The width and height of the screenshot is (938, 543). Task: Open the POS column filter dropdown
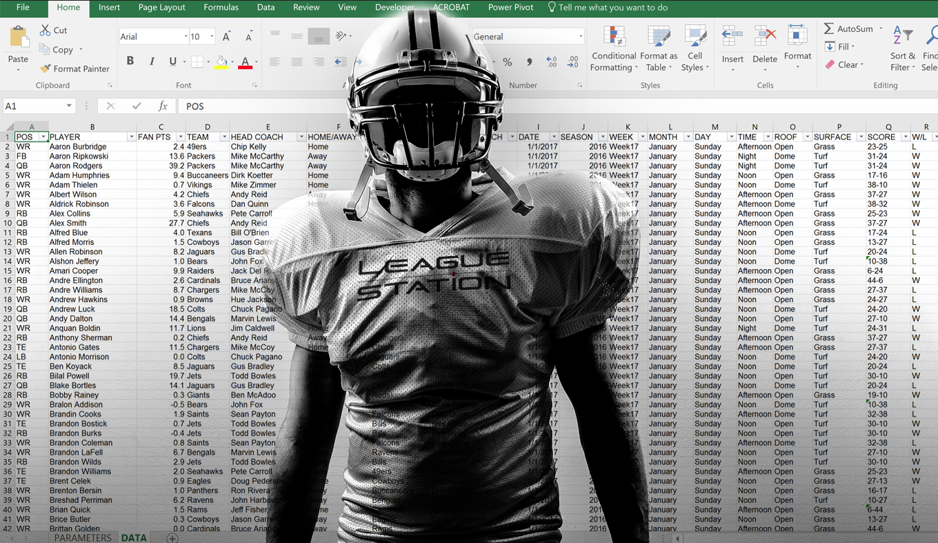point(43,137)
